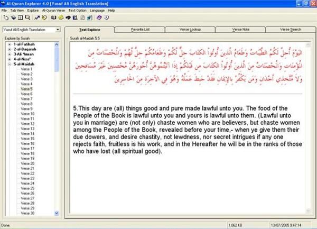Open the File menu

click(4, 11)
